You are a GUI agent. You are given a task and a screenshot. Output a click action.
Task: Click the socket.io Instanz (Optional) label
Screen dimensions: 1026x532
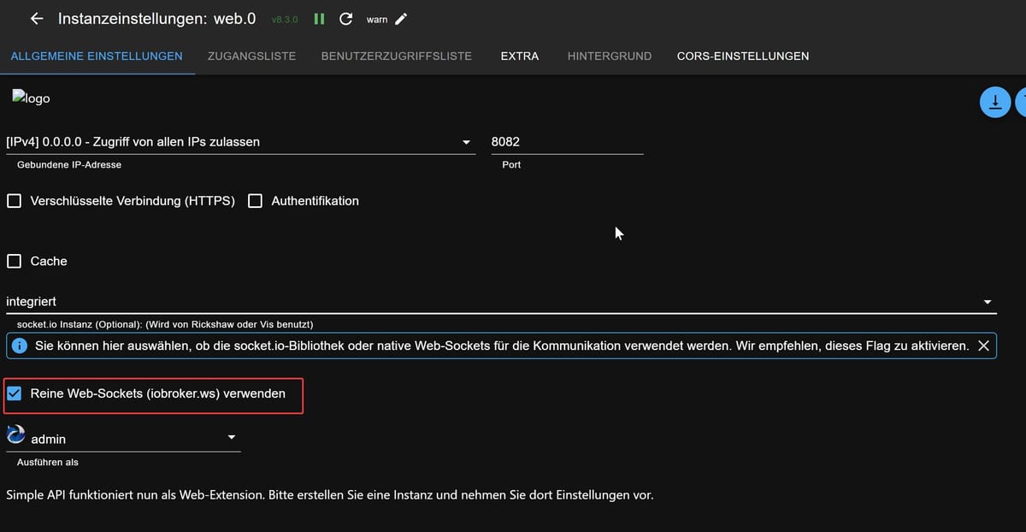[x=165, y=325]
